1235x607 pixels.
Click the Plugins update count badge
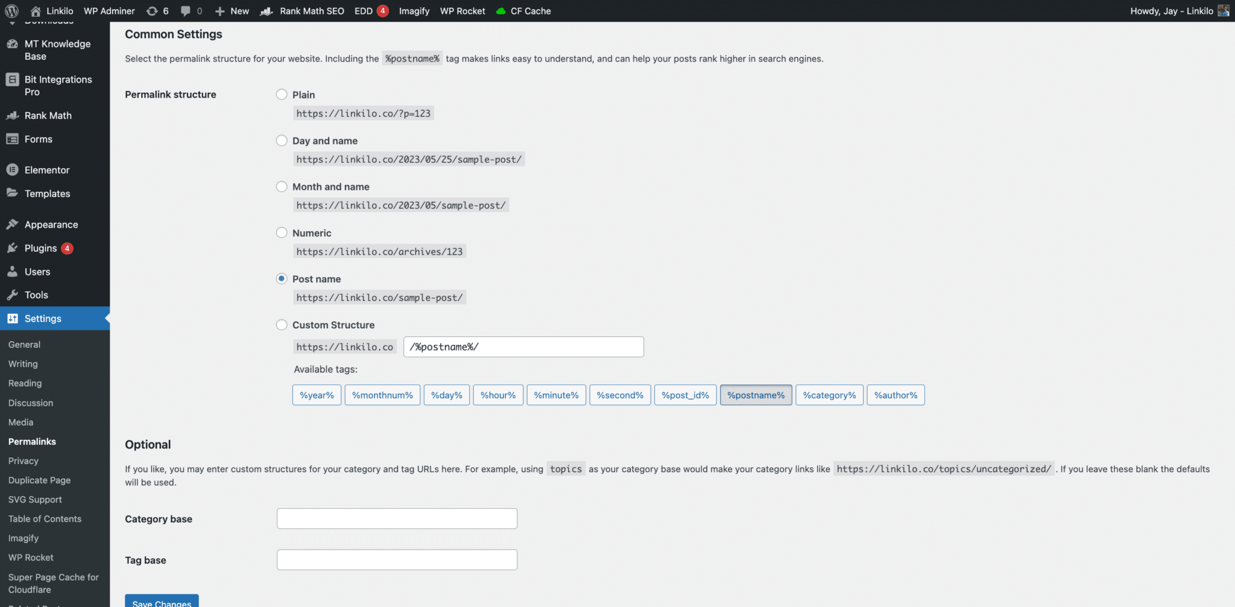pyautogui.click(x=67, y=248)
